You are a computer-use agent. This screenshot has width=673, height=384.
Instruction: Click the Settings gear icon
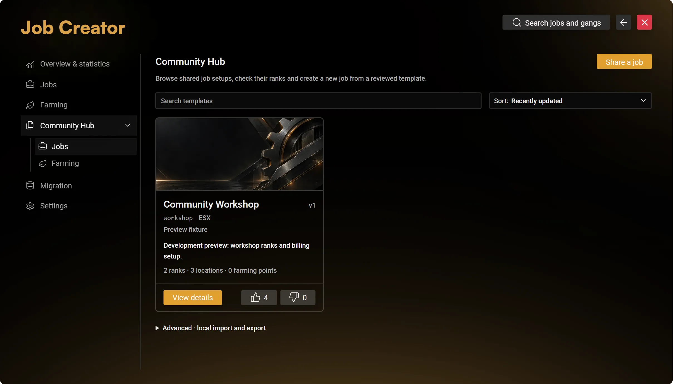(x=30, y=206)
